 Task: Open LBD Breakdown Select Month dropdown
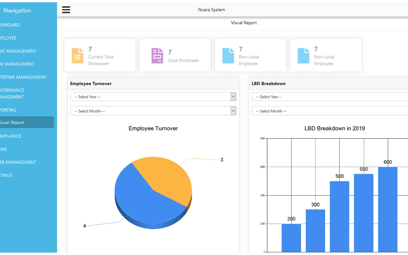[330, 111]
